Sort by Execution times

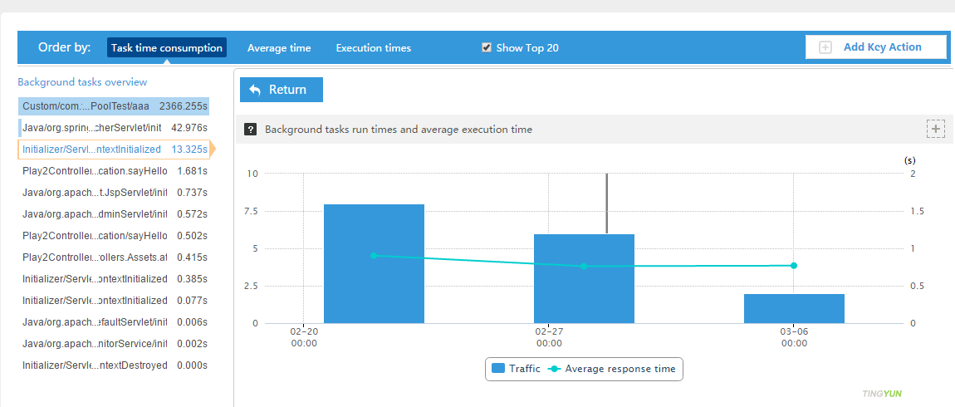373,48
